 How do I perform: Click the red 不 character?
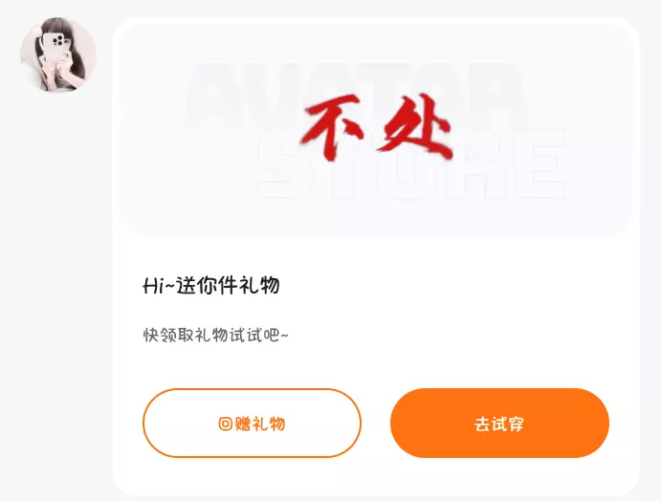(331, 127)
